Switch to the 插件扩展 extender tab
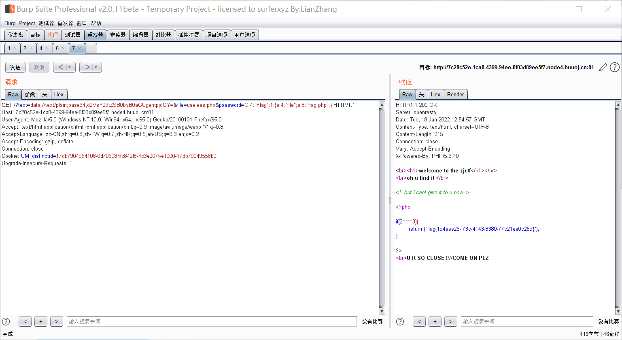 [x=189, y=35]
